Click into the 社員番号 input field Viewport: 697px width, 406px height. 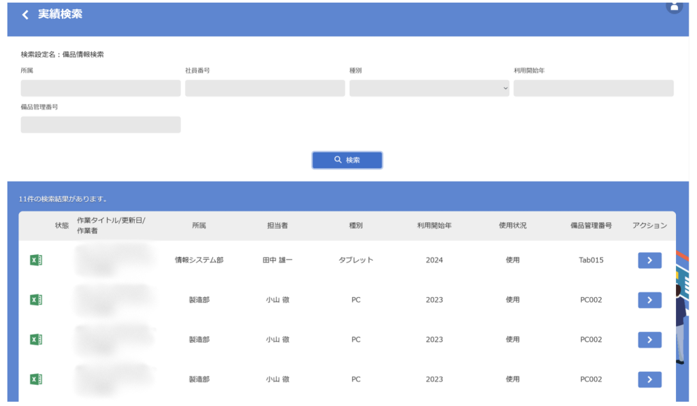tap(265, 88)
